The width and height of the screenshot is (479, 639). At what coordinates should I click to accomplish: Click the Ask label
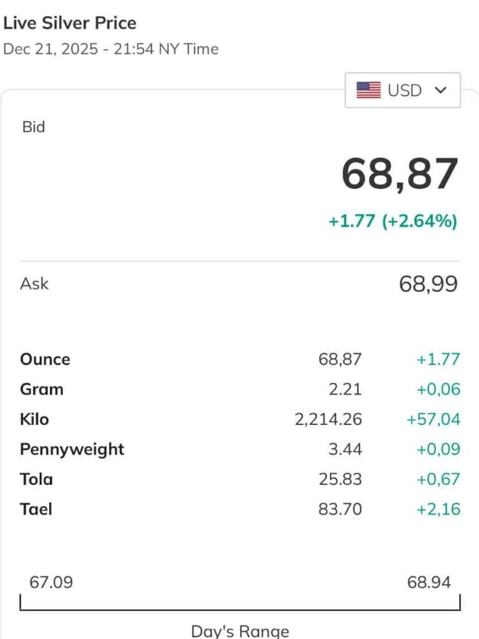(x=34, y=284)
